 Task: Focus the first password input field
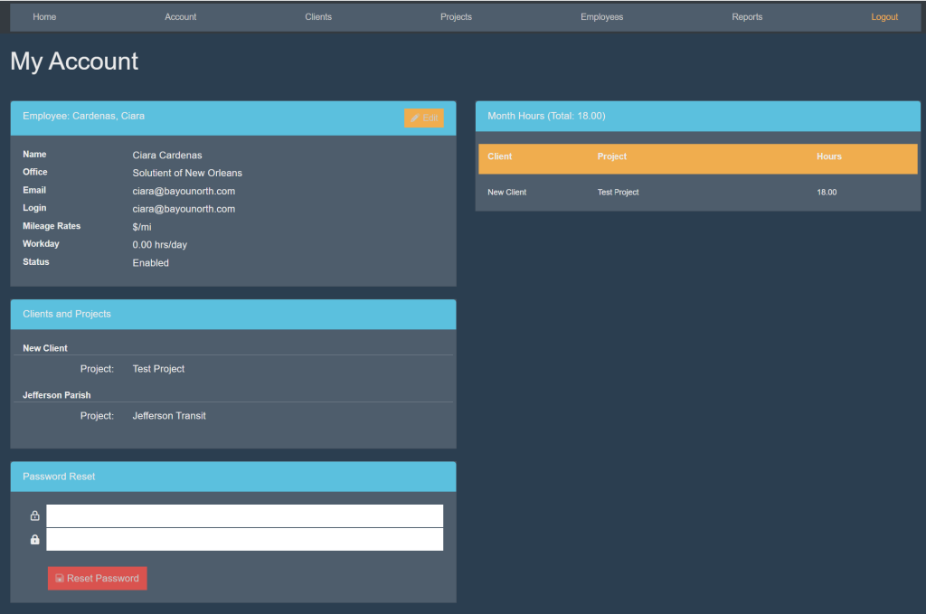[x=244, y=515]
